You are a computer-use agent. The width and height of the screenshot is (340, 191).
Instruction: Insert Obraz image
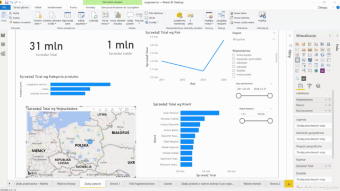150,18
